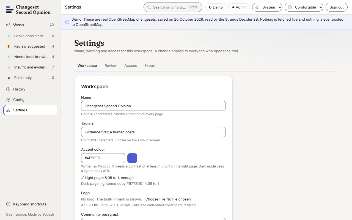Click Choose File for the logo
This screenshot has width=352, height=220.
pyautogui.click(x=155, y=199)
